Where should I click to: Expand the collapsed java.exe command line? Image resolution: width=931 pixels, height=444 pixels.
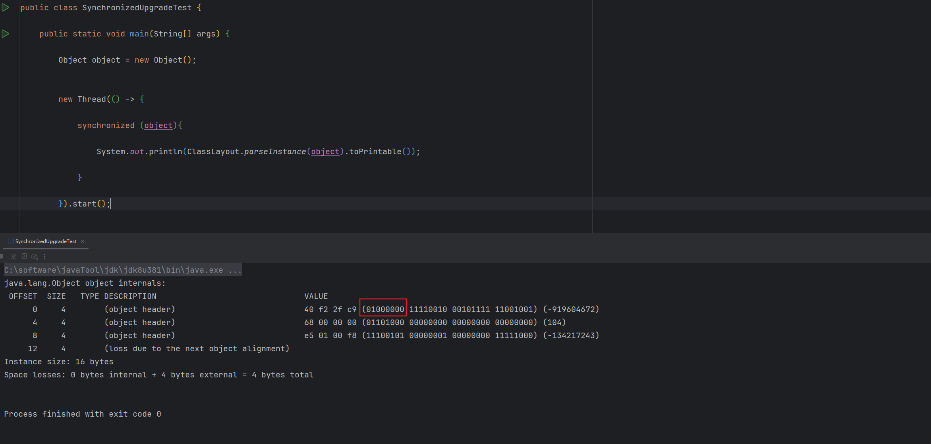[x=235, y=270]
